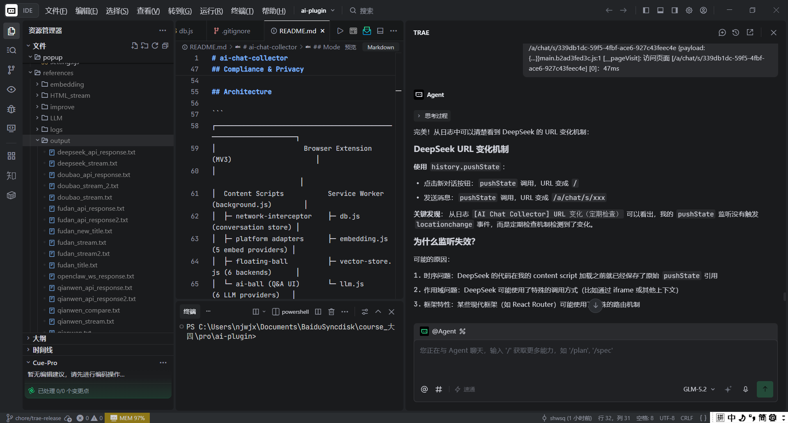Switch to the db.js tab
Viewport: 788px width, 423px height.
[186, 31]
